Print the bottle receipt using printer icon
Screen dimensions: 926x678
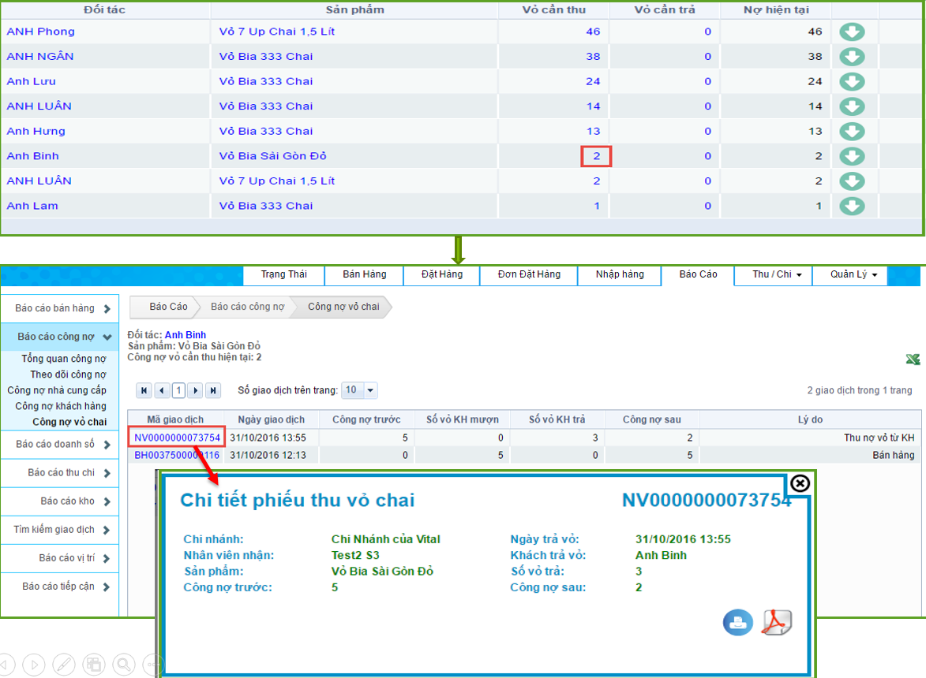(737, 622)
